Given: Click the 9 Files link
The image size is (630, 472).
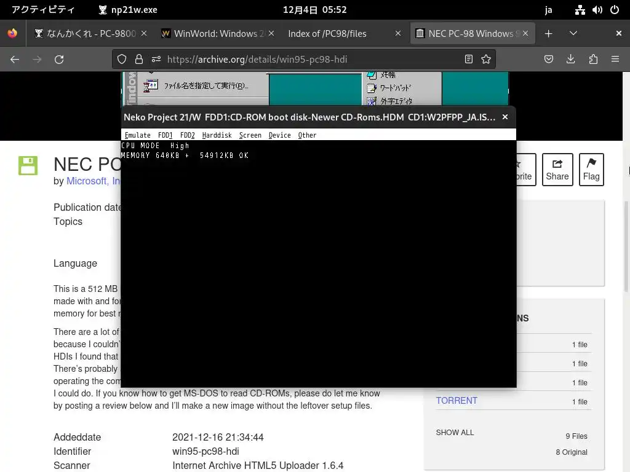Looking at the screenshot, I should click(x=576, y=436).
